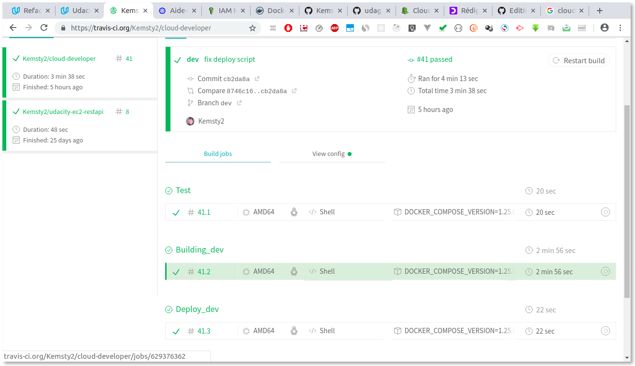635x366 pixels.
Task: Click the Kemsty2 author name
Action: pyautogui.click(x=211, y=121)
